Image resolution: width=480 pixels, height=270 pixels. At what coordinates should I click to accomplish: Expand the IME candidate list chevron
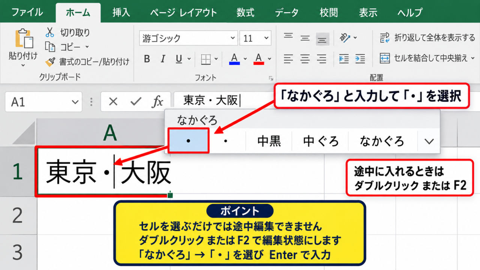[429, 141]
